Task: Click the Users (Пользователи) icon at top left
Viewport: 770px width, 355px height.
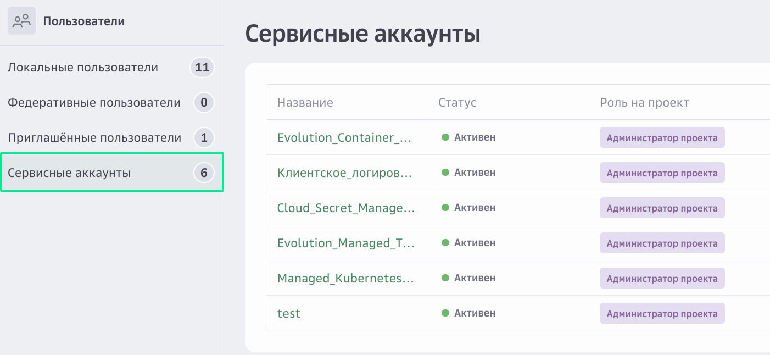Action: click(x=21, y=21)
